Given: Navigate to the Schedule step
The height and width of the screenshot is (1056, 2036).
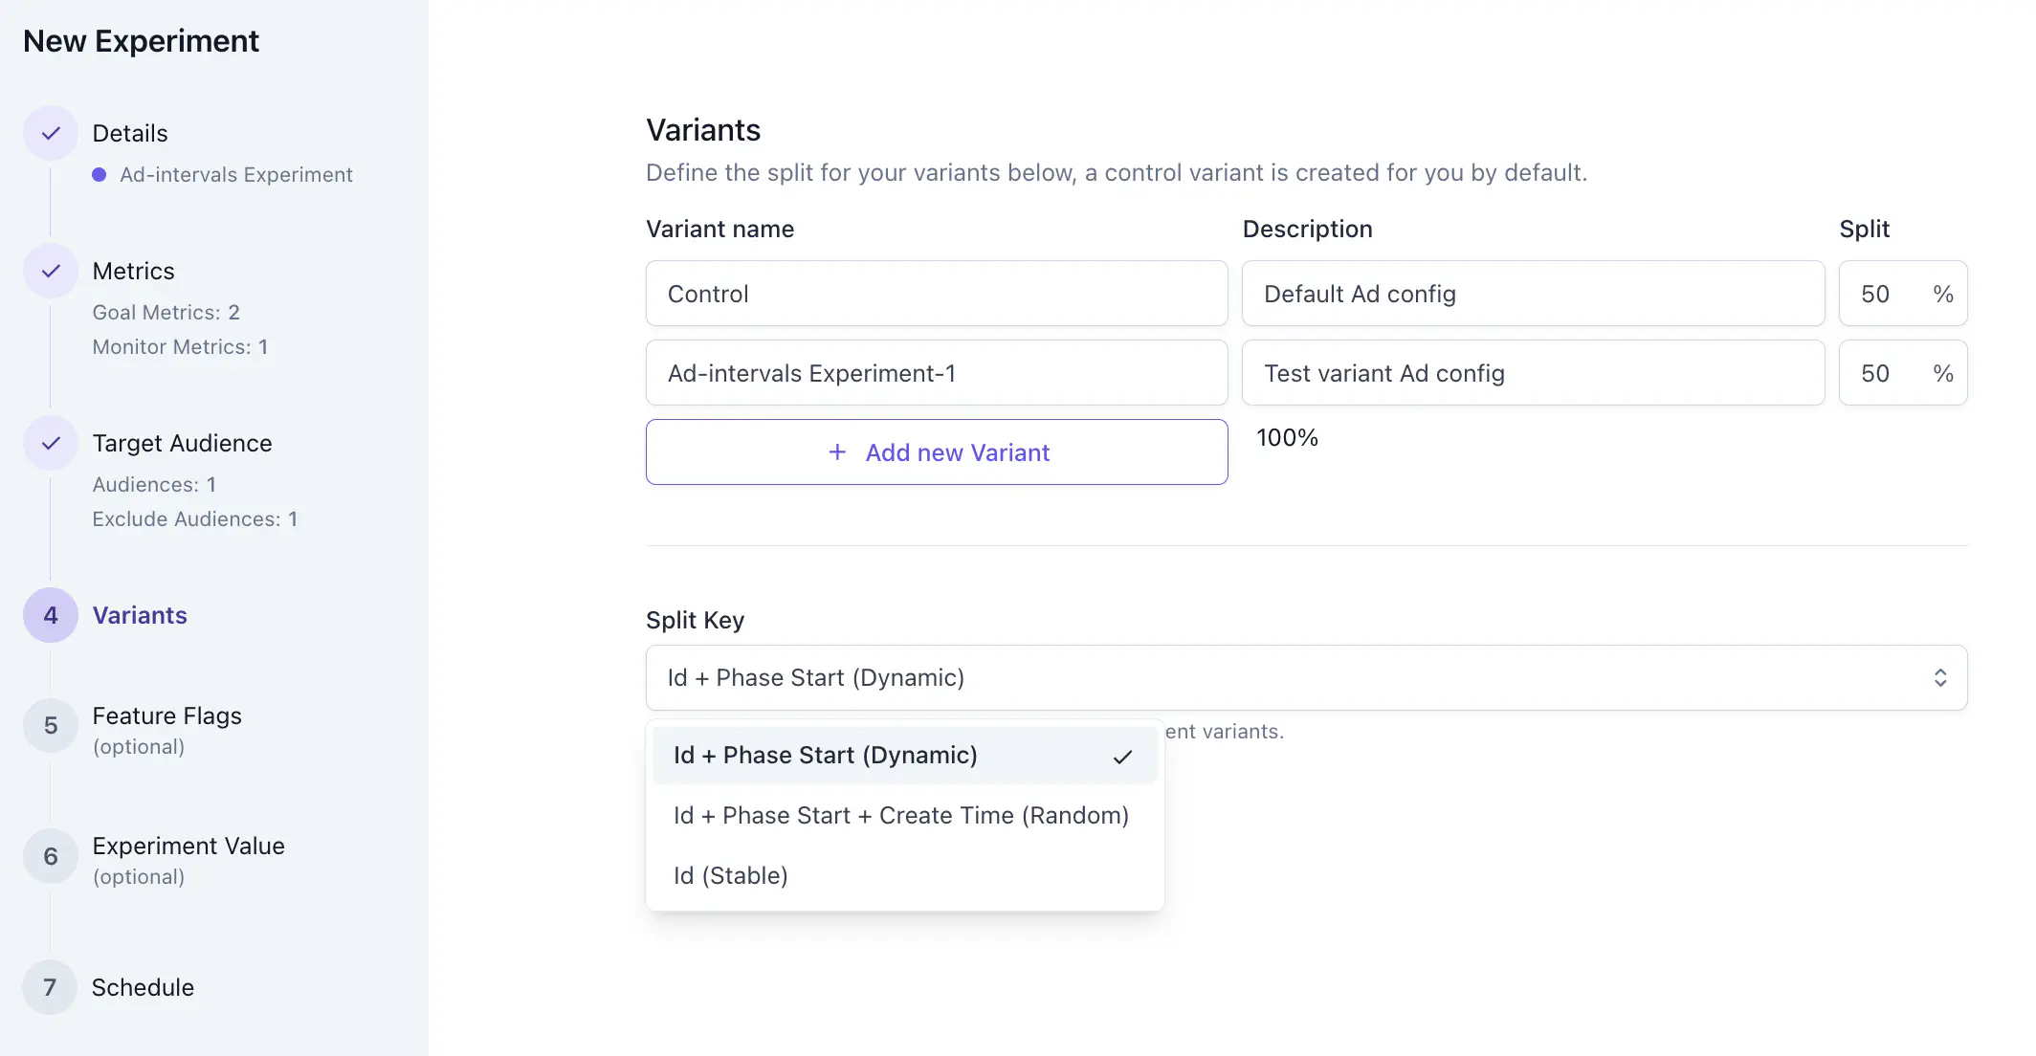Looking at the screenshot, I should 143,987.
